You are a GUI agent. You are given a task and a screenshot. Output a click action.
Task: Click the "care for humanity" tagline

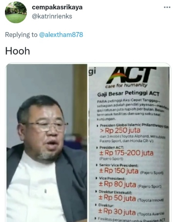(x=126, y=85)
